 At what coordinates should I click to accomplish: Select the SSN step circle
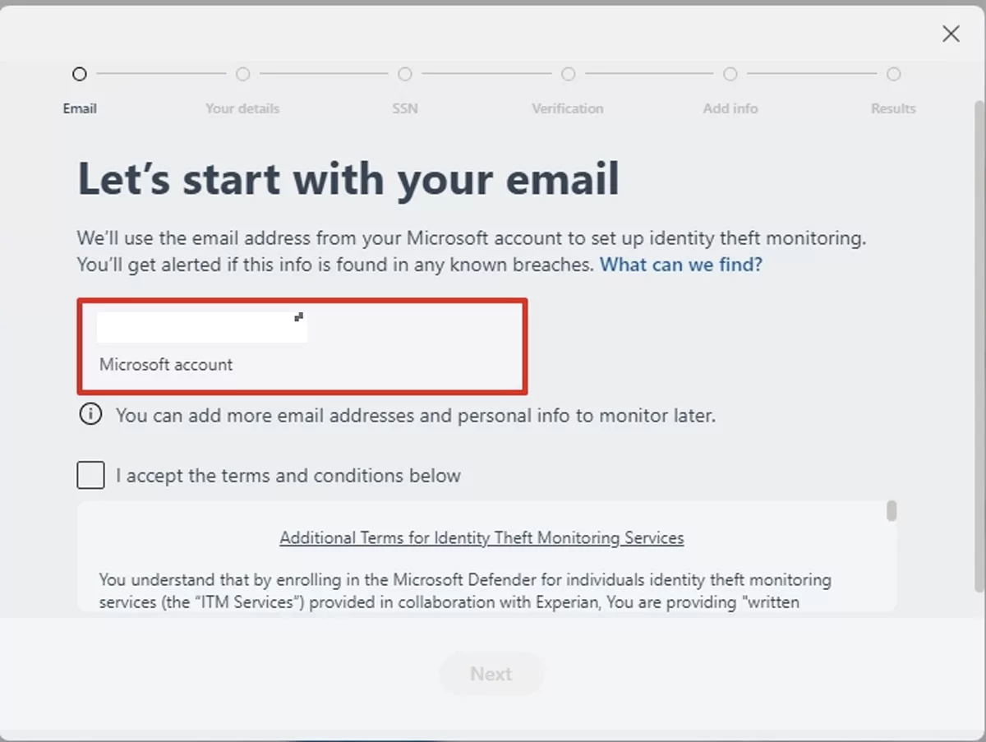click(405, 74)
